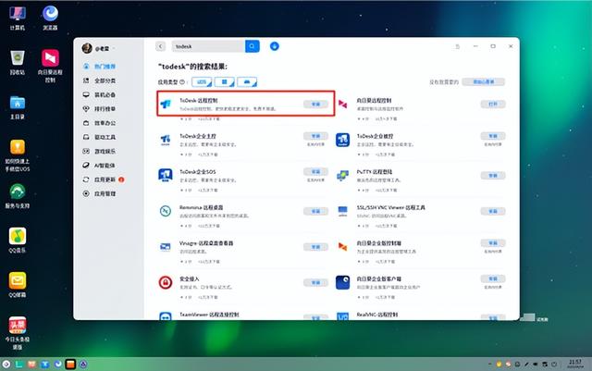
Task: Click the PuTTY 远程登陆 app icon
Action: tap(342, 175)
